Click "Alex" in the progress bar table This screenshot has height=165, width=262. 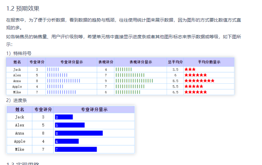coord(20,125)
